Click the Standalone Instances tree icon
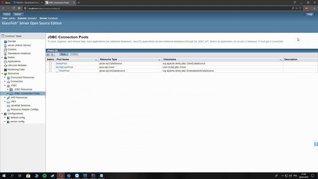The height and width of the screenshot is (179, 318). tap(5, 54)
